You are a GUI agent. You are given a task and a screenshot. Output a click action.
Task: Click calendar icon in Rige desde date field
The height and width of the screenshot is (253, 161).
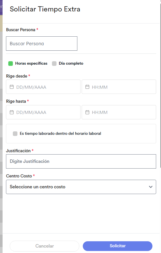click(x=12, y=87)
